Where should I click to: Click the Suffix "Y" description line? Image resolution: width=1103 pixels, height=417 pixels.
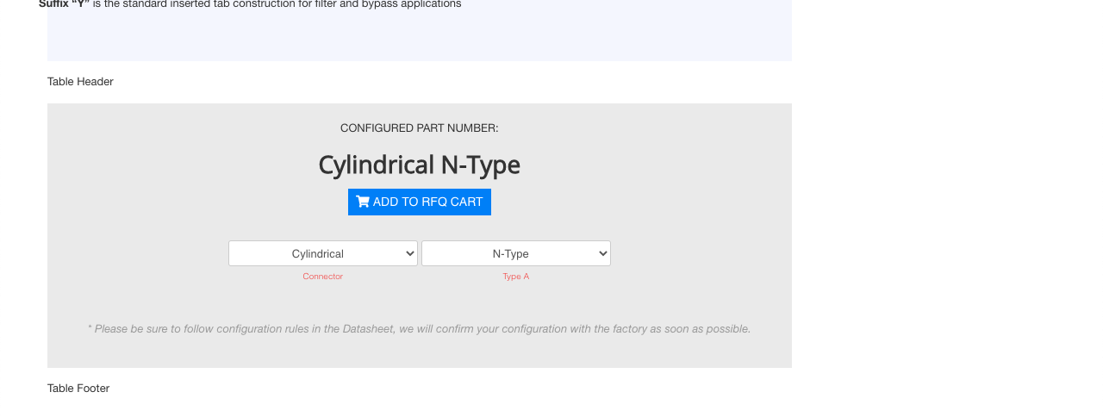(250, 4)
